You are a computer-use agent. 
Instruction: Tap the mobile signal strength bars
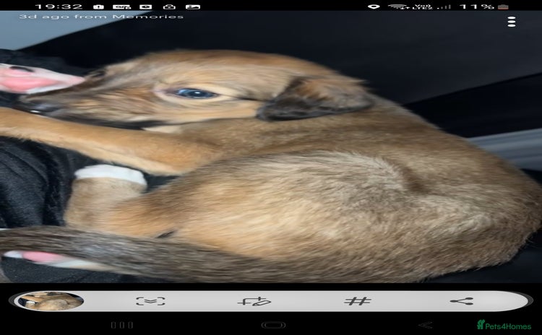[x=444, y=6]
